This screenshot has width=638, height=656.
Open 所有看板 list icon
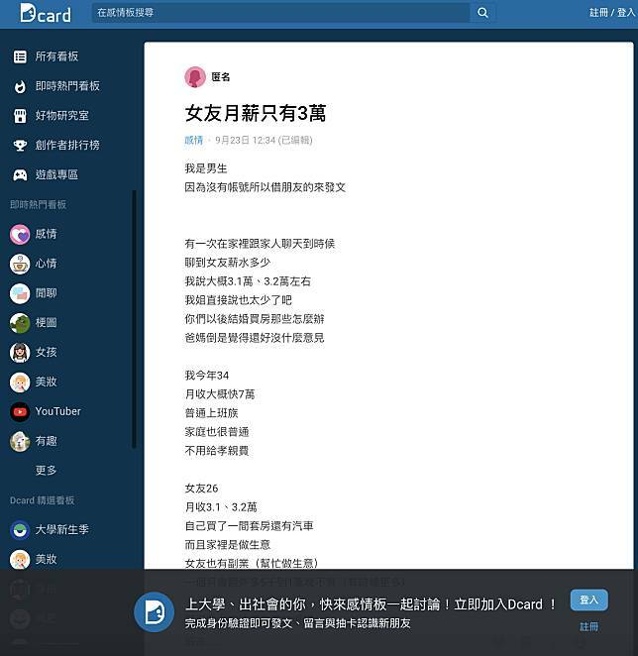click(x=20, y=56)
